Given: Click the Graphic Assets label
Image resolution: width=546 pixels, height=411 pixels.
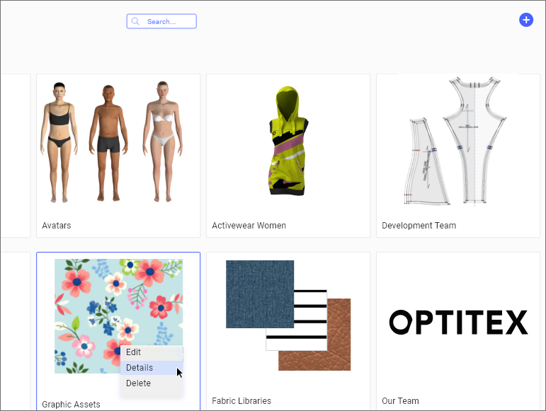Looking at the screenshot, I should 71,405.
